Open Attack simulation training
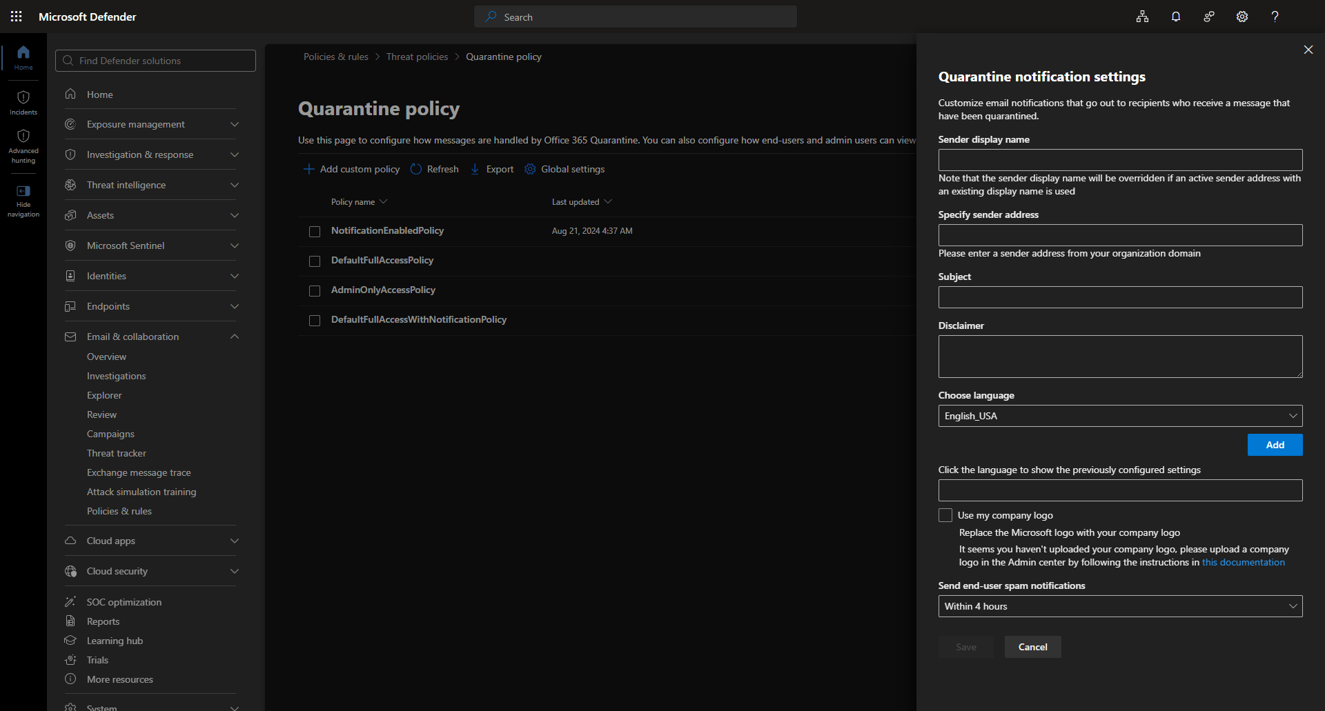 click(x=141, y=492)
